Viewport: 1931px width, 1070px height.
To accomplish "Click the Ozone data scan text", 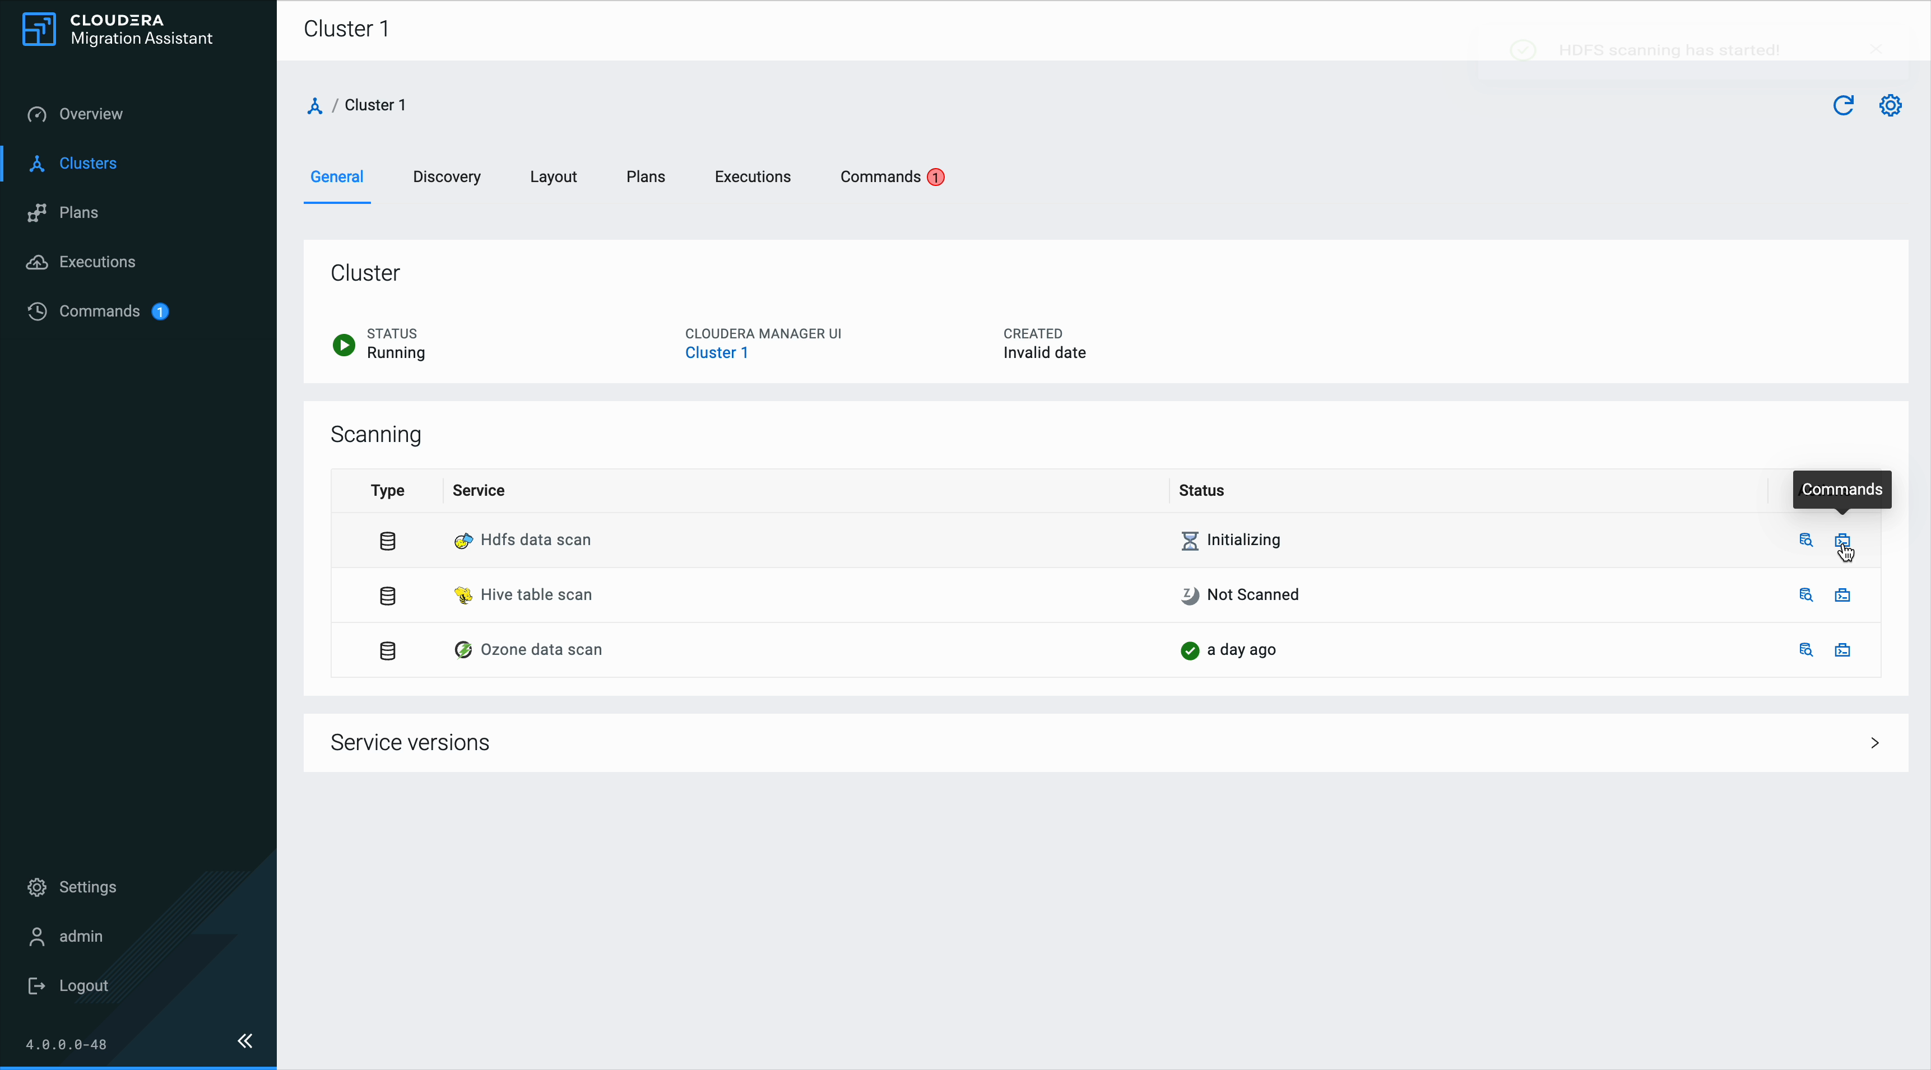I will tap(541, 650).
